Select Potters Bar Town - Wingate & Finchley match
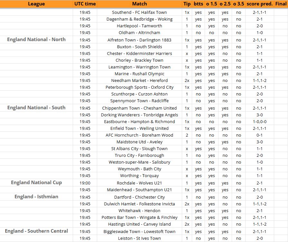The image size is (288, 242). tap(139, 218)
